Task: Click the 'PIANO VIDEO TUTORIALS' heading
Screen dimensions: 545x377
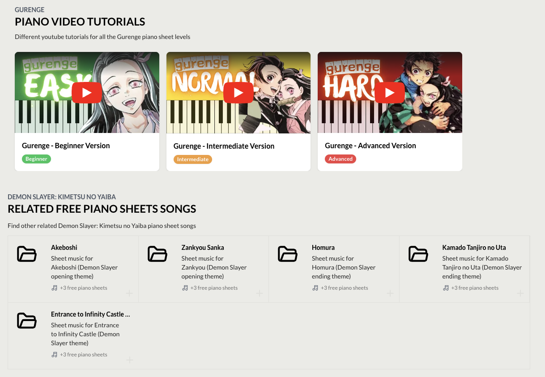Action: (80, 21)
